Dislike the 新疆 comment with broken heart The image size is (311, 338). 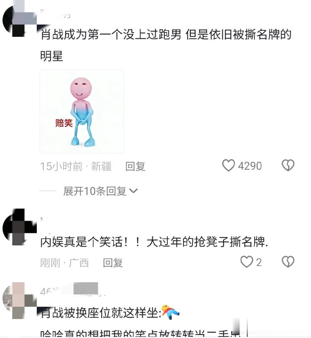tap(288, 165)
